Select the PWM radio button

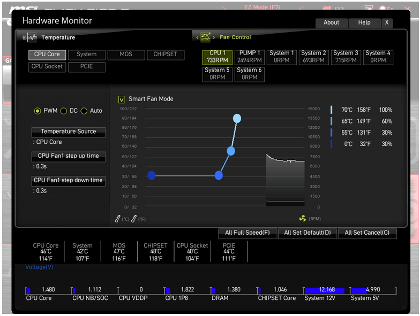(37, 111)
